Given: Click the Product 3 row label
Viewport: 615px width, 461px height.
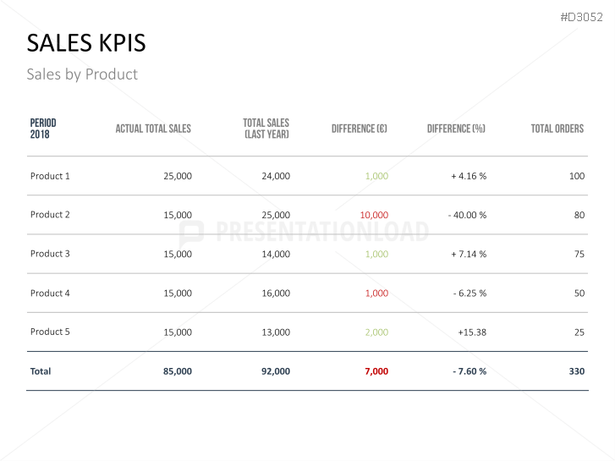Looking at the screenshot, I should click(x=50, y=254).
